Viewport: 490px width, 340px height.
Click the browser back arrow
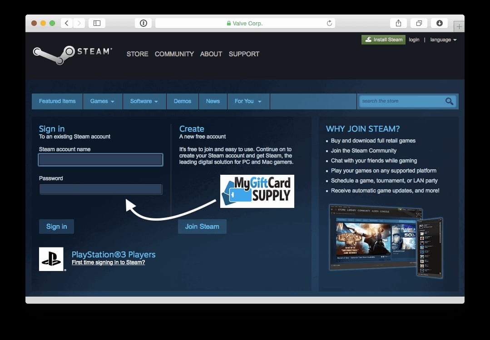tap(66, 23)
